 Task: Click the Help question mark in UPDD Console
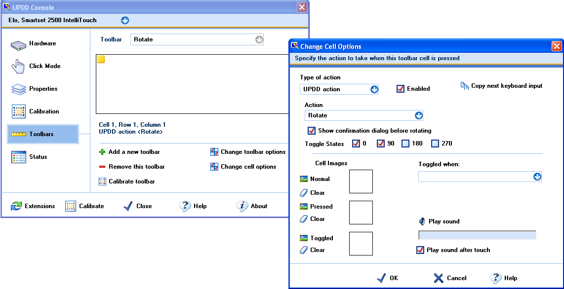pos(185,206)
